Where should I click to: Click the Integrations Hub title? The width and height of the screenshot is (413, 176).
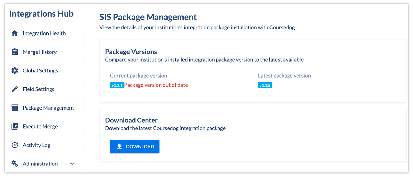pos(41,14)
